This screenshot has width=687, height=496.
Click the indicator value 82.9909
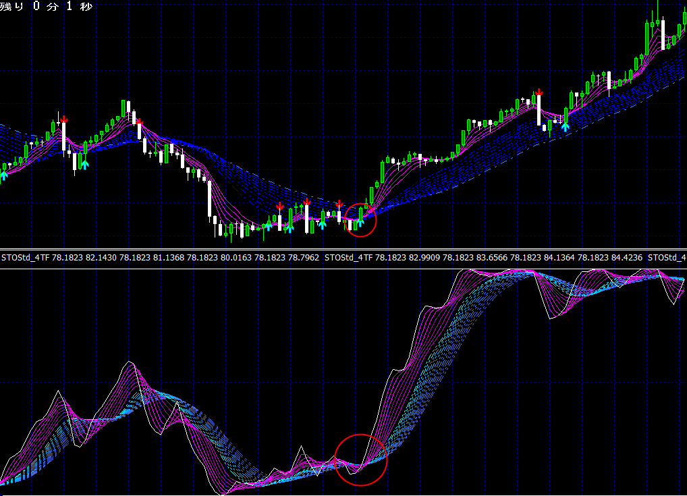click(424, 258)
